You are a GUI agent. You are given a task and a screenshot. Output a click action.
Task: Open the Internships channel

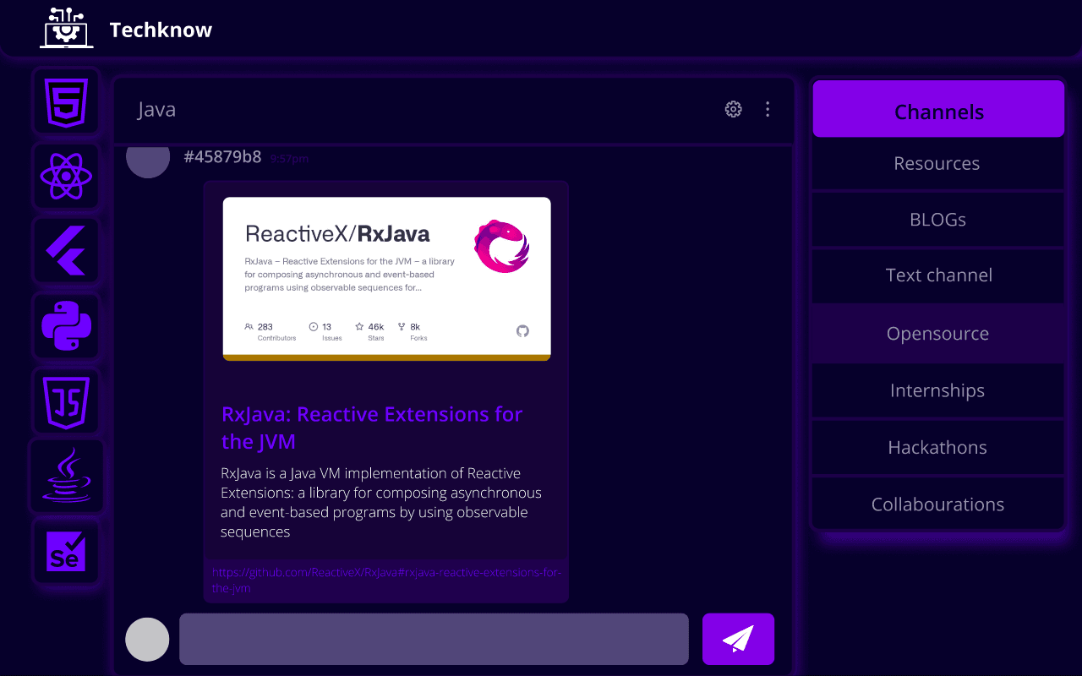pyautogui.click(x=938, y=390)
